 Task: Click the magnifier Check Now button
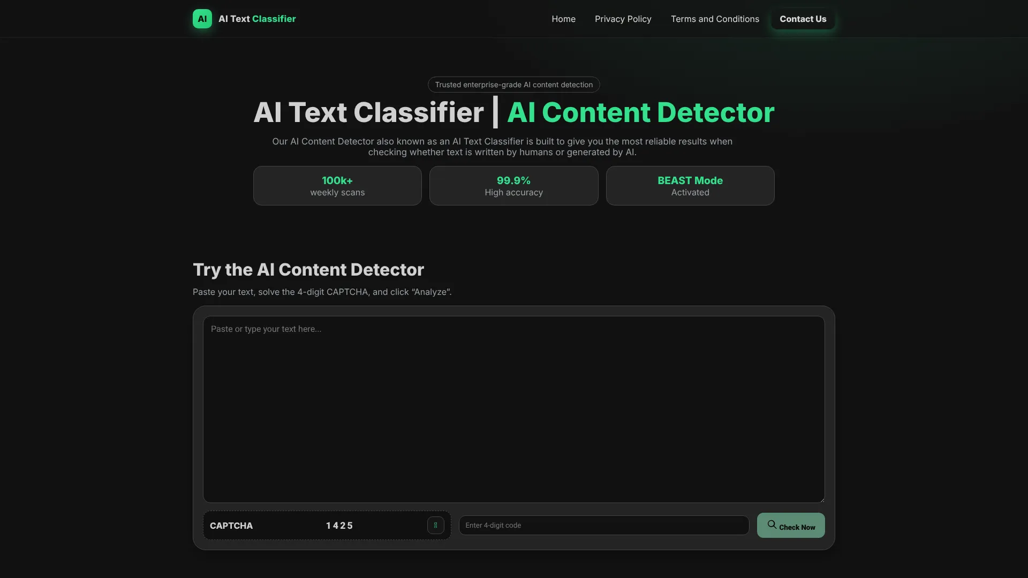(x=791, y=526)
